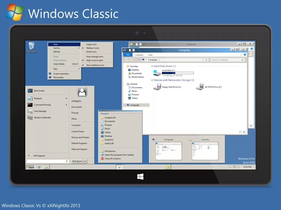Image resolution: width=281 pixels, height=210 pixels.
Task: Click the search magnifier in Search Computer box
Action: [x=242, y=60]
